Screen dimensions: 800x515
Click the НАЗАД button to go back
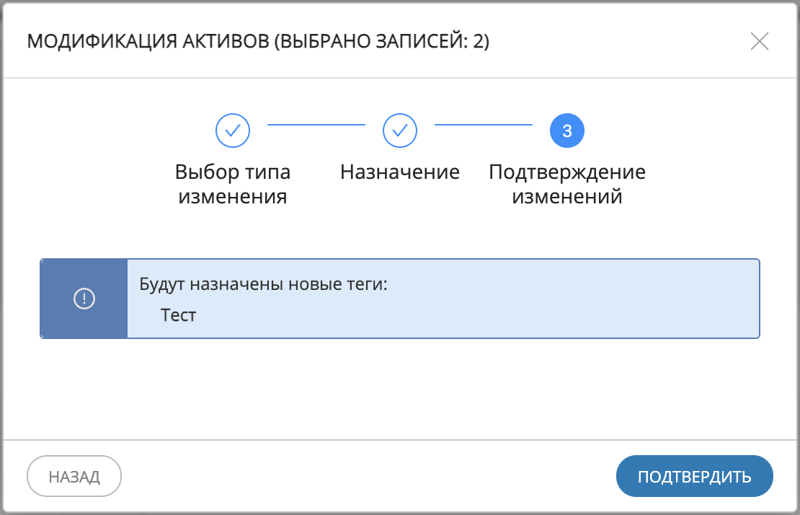pos(74,475)
